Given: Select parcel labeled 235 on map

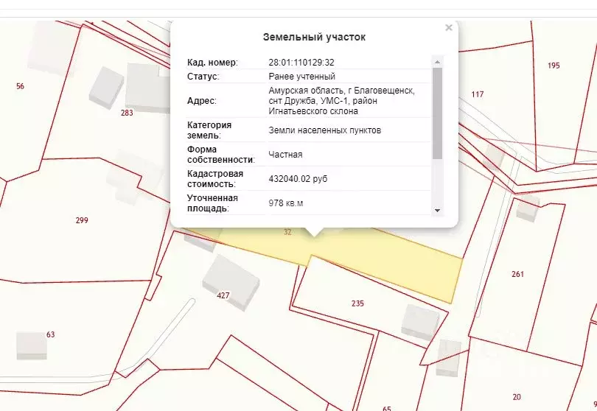Looking at the screenshot, I should pyautogui.click(x=358, y=303).
